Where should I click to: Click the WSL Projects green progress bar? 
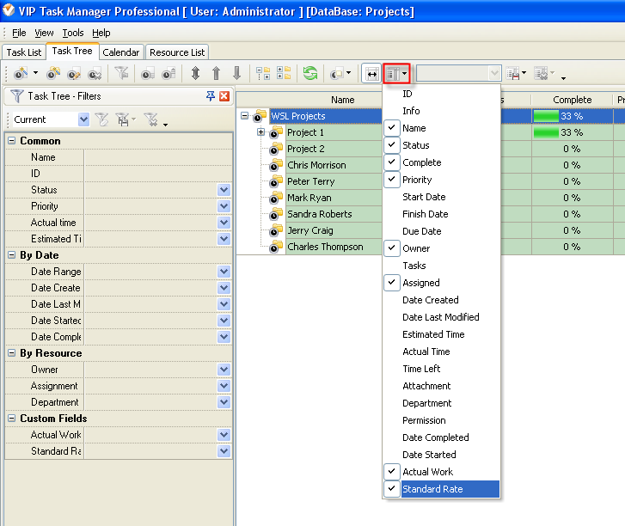pos(546,116)
